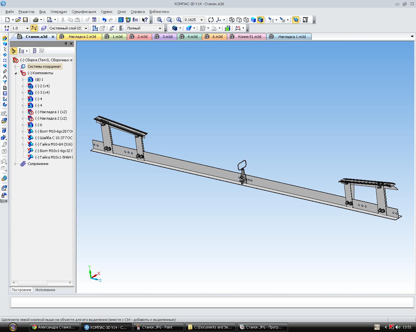The width and height of the screenshot is (416, 332).
Task: Create a new document with the New icon
Action: 7,20
